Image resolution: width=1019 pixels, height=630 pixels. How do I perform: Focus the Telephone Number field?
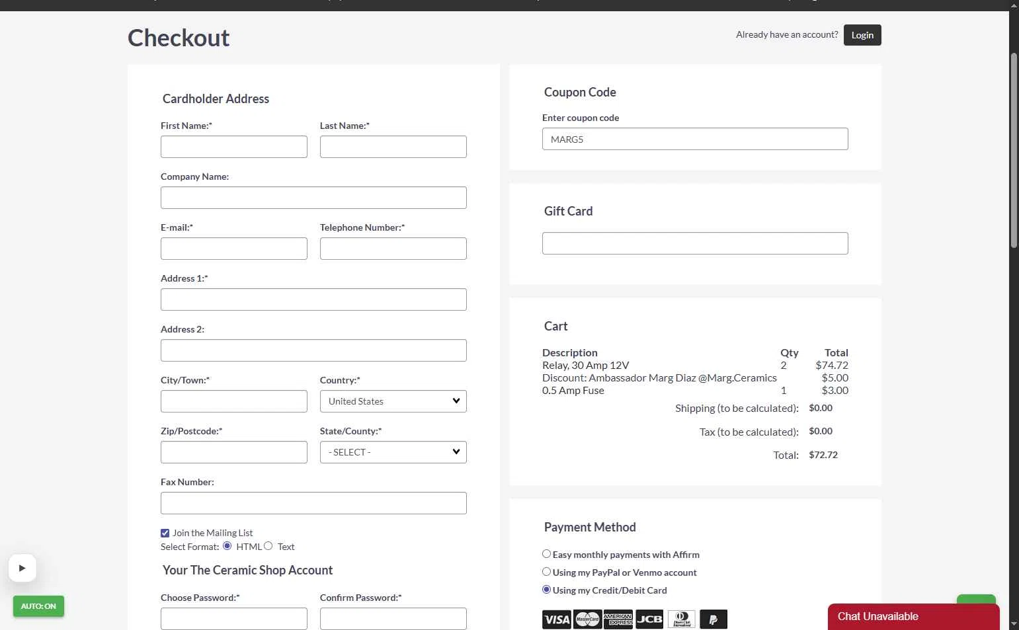[x=393, y=249]
